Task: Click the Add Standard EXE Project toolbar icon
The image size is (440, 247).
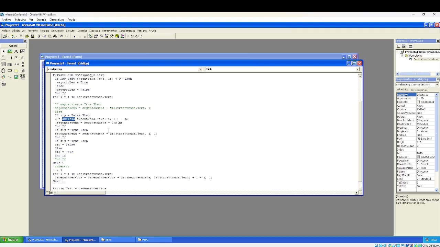Action: 5,36
